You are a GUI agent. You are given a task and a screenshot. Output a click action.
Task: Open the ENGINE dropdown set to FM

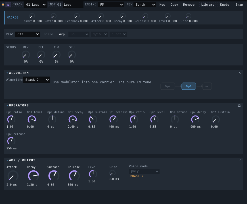[x=111, y=5]
